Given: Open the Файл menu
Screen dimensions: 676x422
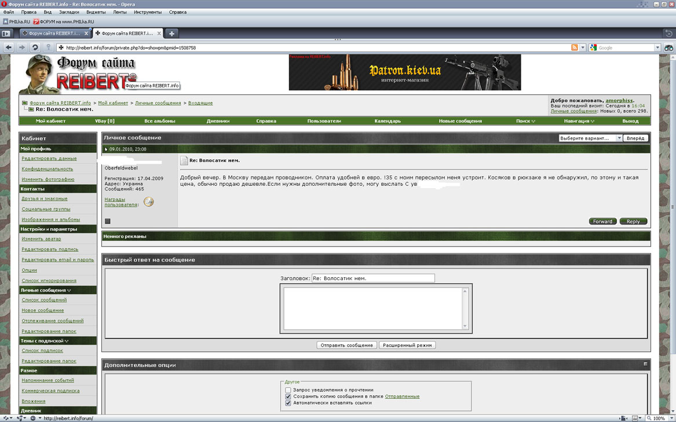Looking at the screenshot, I should pyautogui.click(x=9, y=12).
